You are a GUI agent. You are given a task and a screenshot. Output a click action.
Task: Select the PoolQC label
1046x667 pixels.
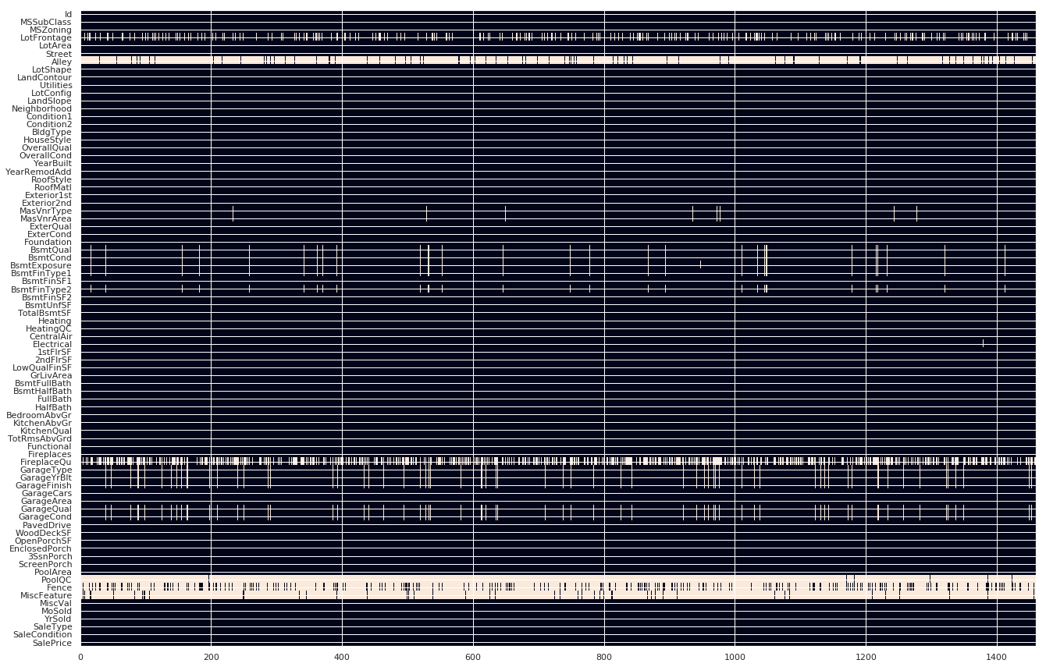(57, 580)
